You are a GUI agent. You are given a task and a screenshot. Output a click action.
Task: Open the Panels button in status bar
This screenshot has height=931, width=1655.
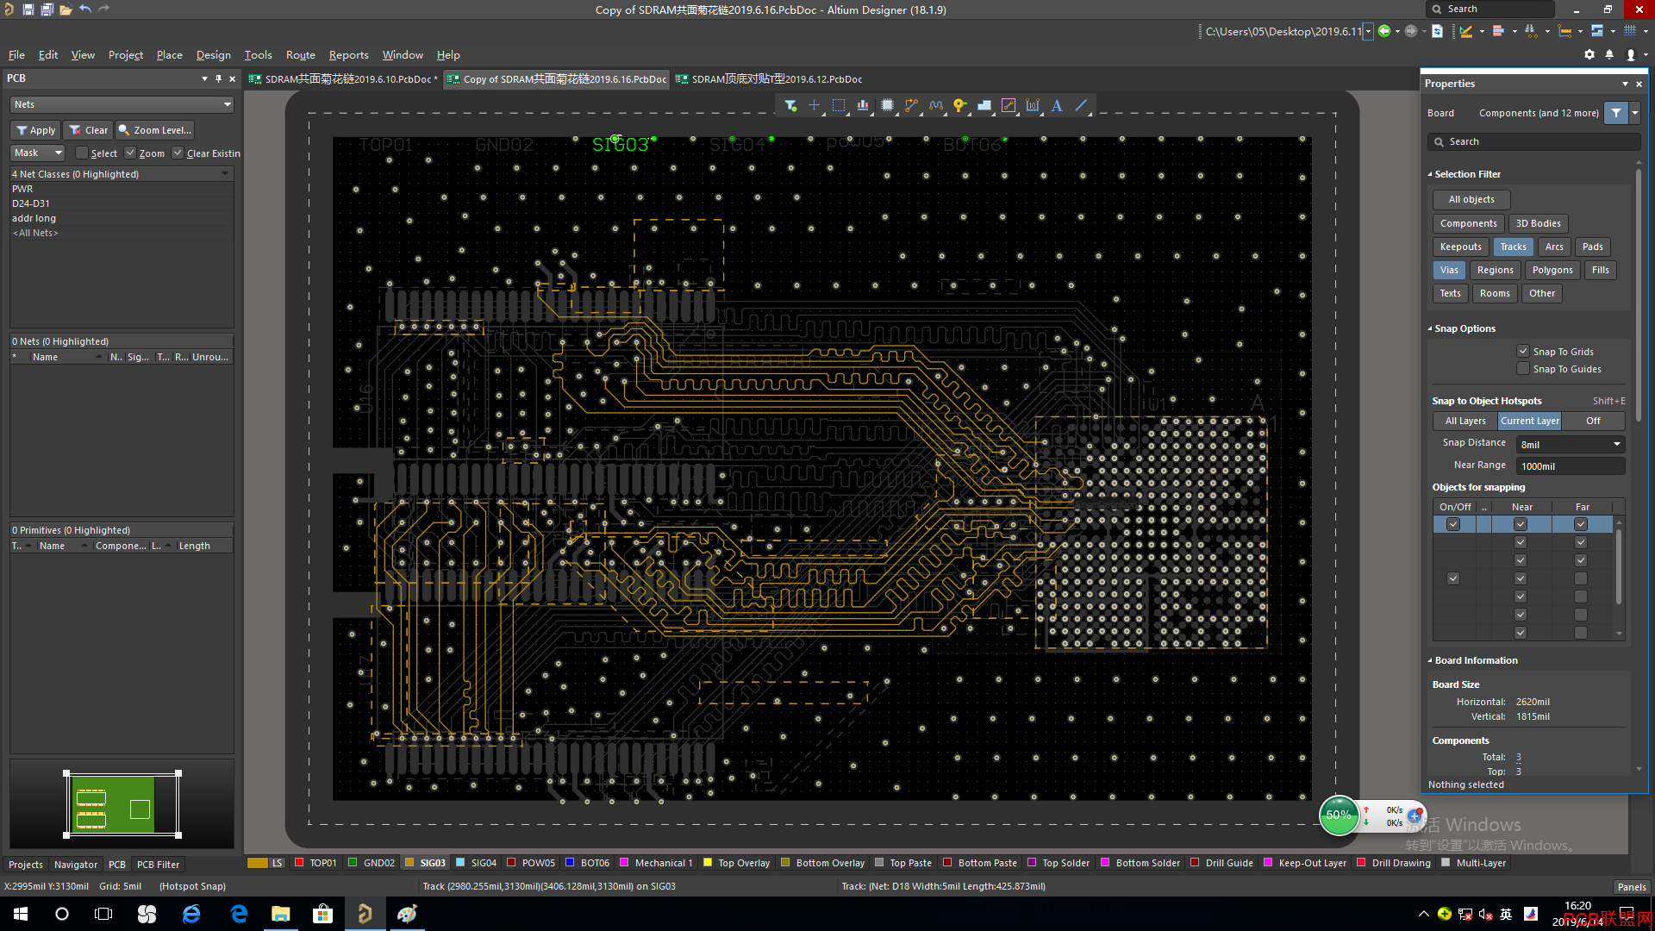pos(1631,886)
